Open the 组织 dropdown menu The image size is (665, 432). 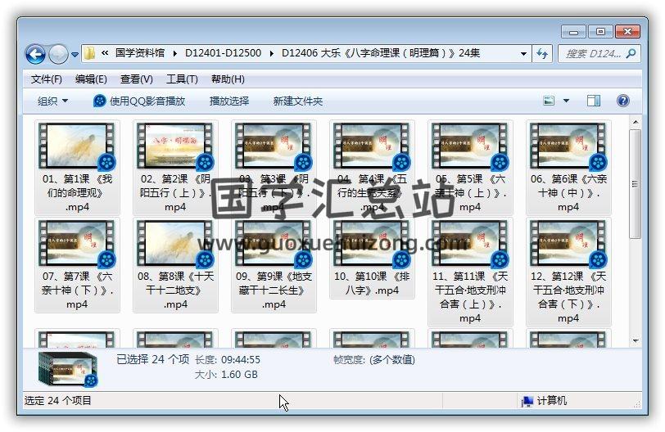53,101
